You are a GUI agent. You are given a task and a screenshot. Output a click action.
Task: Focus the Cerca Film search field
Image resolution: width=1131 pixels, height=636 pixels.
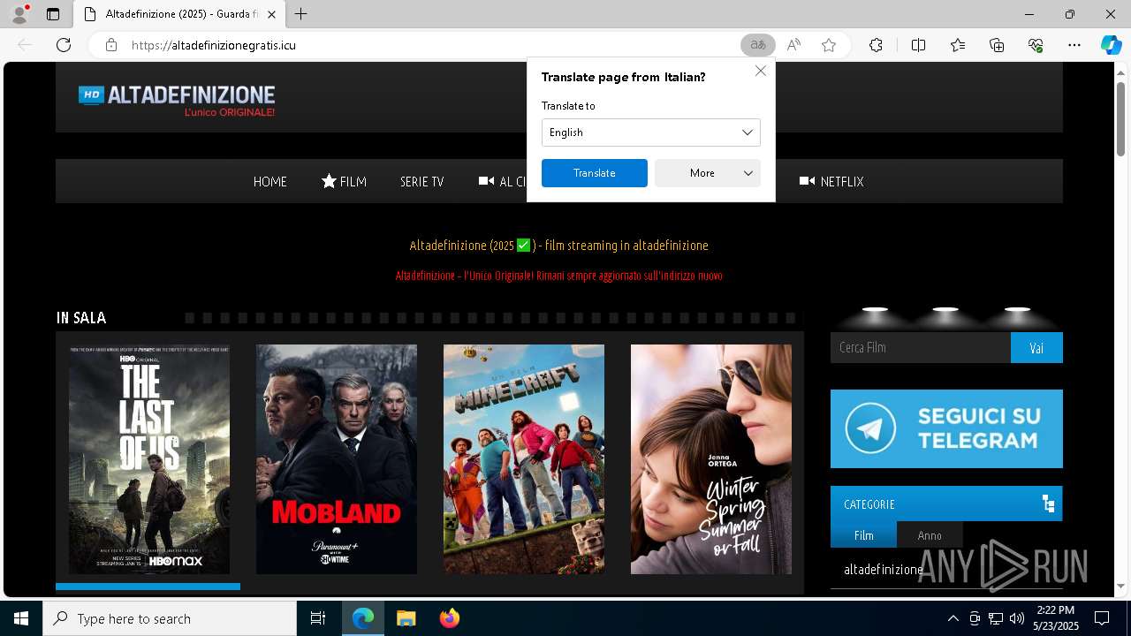coord(921,348)
